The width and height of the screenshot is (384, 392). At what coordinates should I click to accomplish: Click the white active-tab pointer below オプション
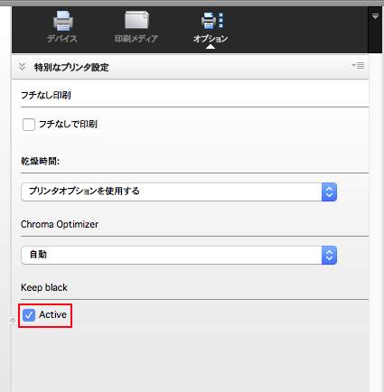211,46
